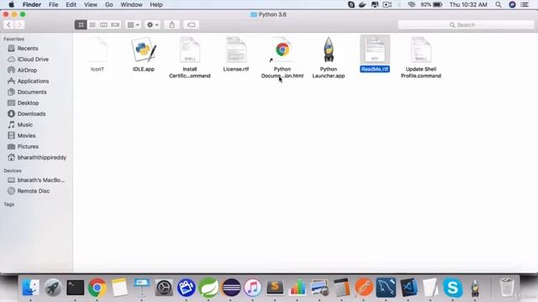
Task: Select Remote Disc device
Action: 34,191
